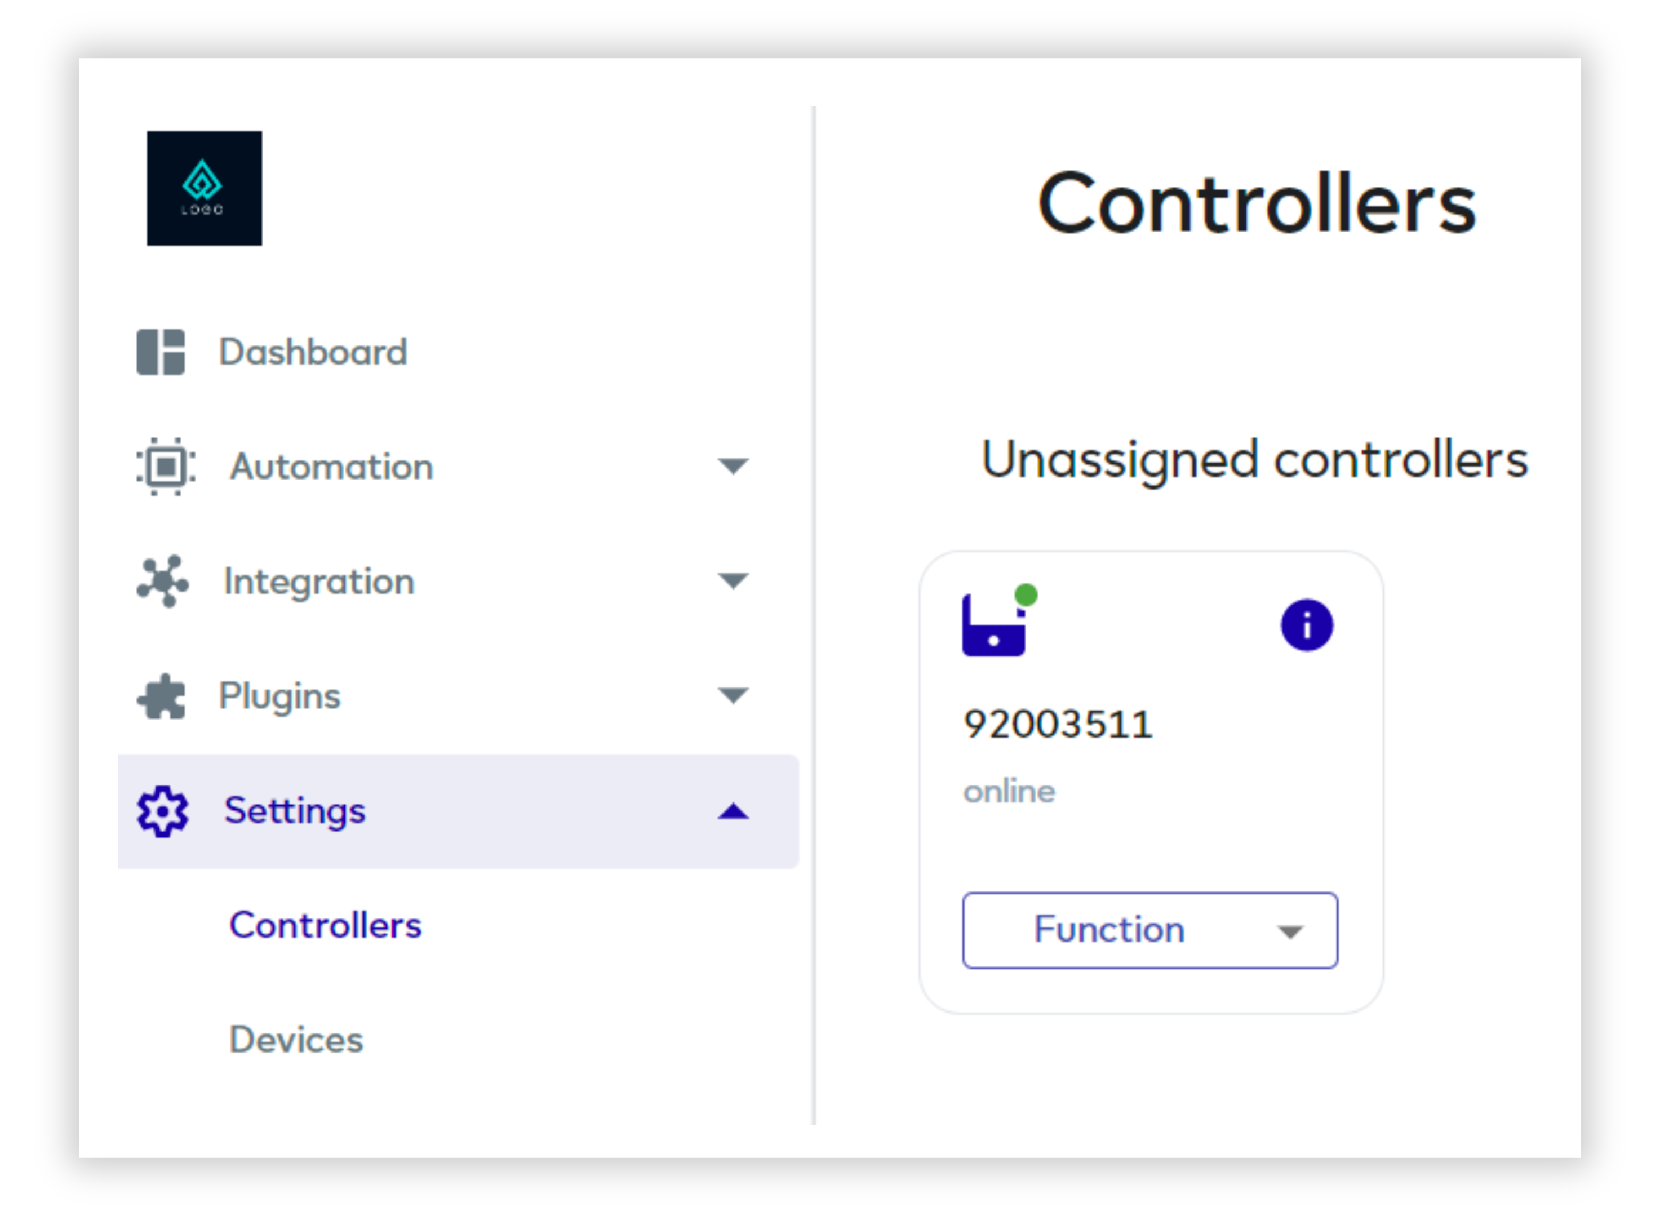Click the company logo image
Screen dimensions: 1660x1216
pyautogui.click(x=204, y=188)
